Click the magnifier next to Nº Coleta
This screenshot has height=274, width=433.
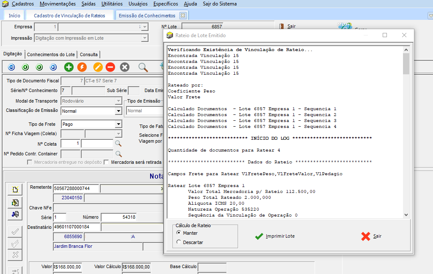coord(119,144)
